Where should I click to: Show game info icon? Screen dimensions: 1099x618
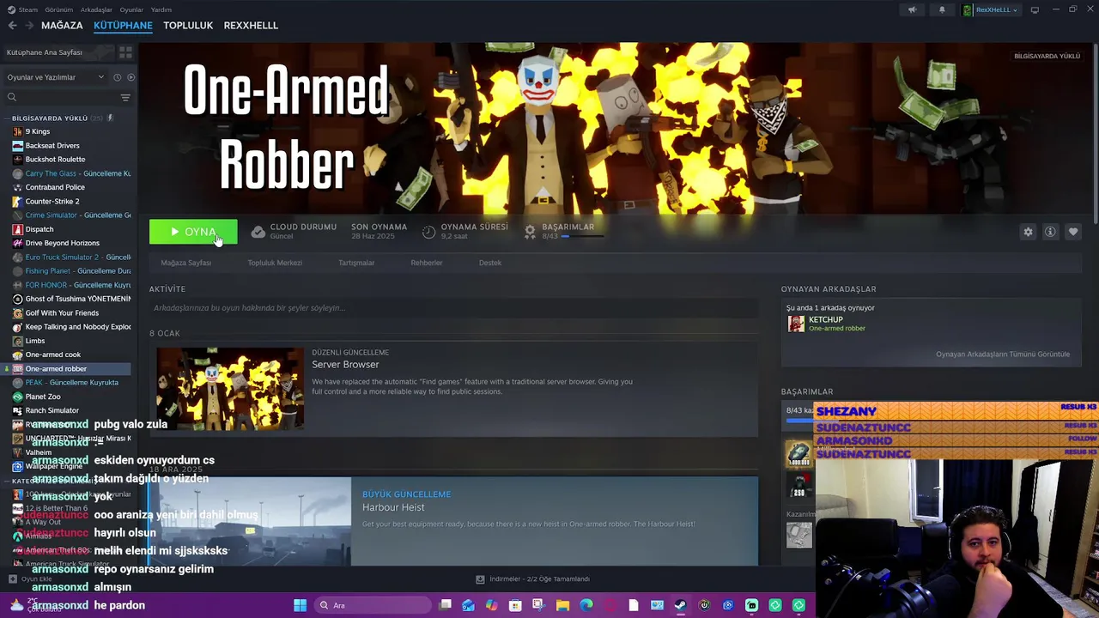click(1050, 232)
